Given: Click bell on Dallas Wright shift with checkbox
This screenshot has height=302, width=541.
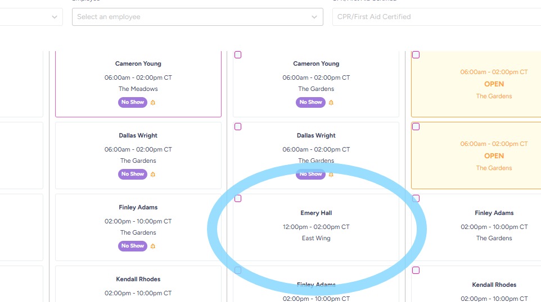Looking at the screenshot, I should (x=331, y=175).
